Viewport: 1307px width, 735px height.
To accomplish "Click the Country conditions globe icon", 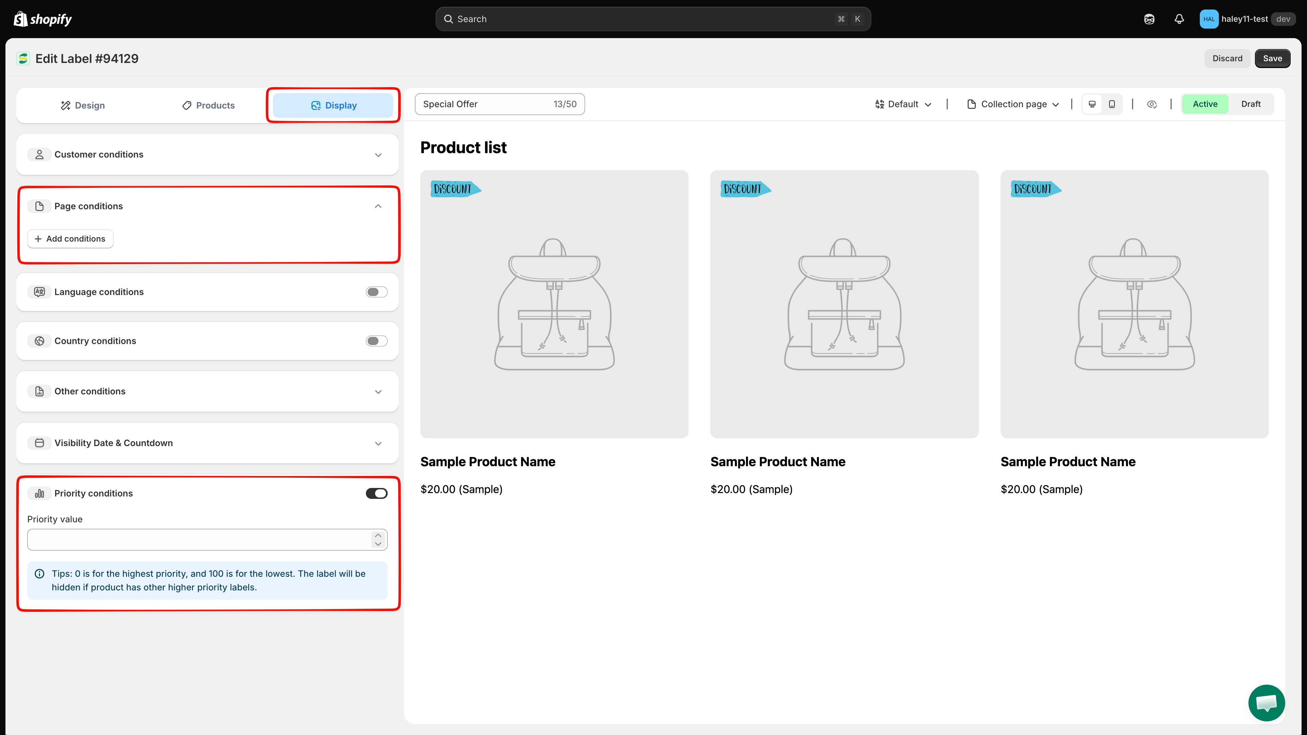I will click(x=39, y=341).
